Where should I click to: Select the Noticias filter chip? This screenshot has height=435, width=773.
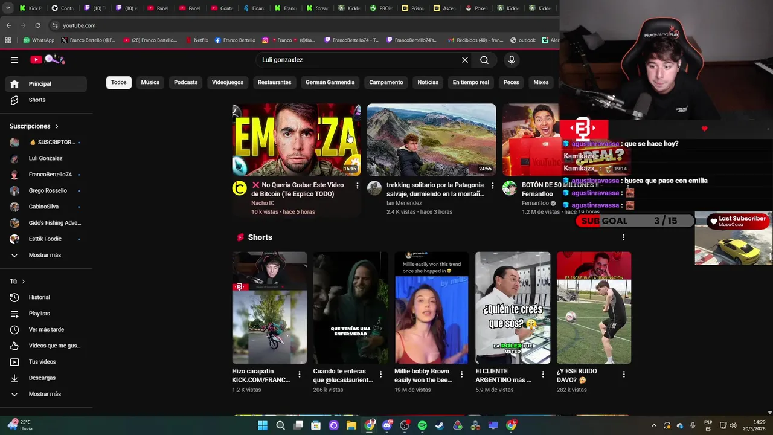(428, 82)
